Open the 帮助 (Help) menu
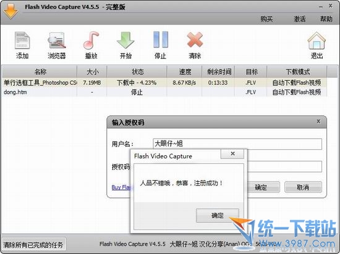The image size is (340, 254). tap(326, 19)
